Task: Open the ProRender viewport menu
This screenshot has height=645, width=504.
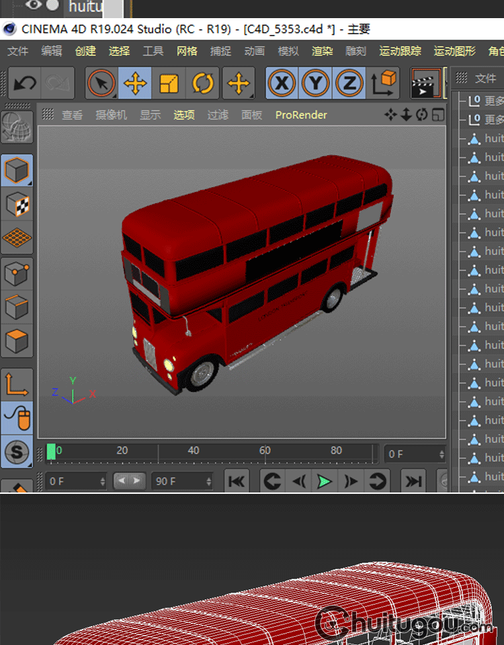Action: [301, 115]
